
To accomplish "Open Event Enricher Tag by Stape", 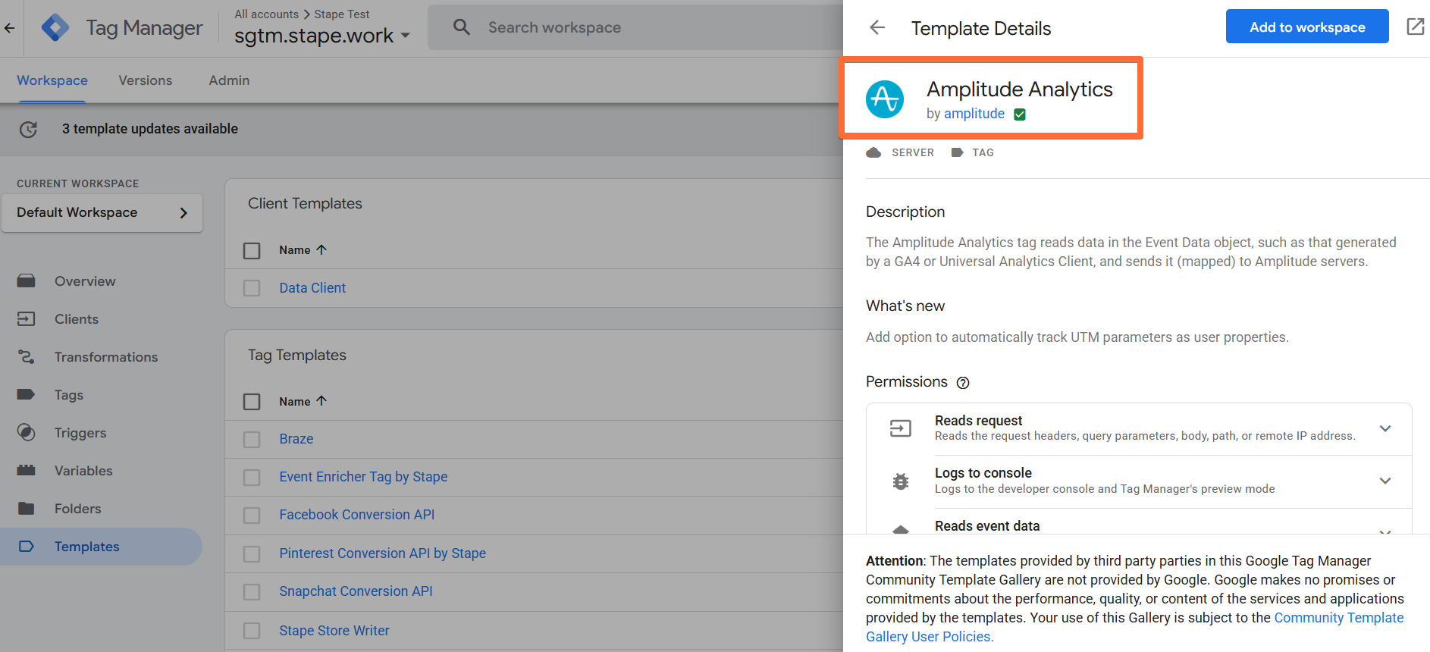I will pyautogui.click(x=363, y=477).
